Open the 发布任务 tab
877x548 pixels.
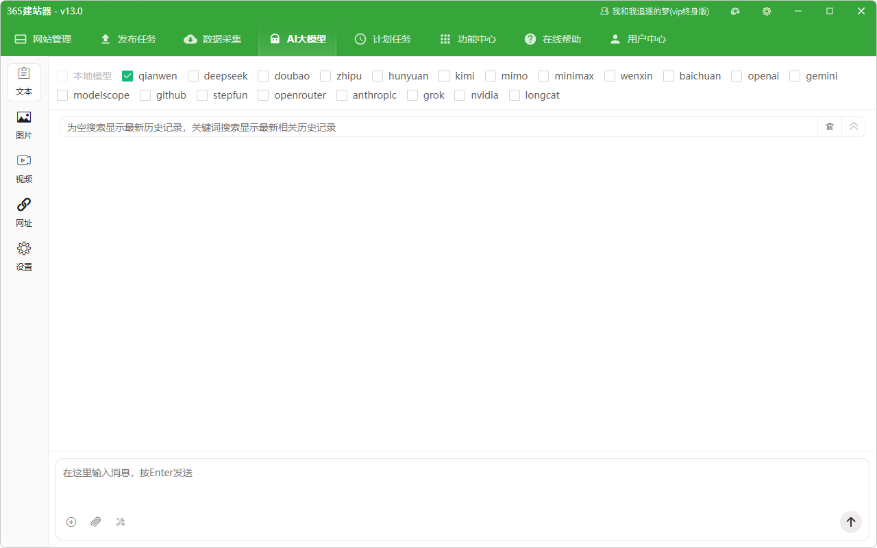tap(128, 39)
